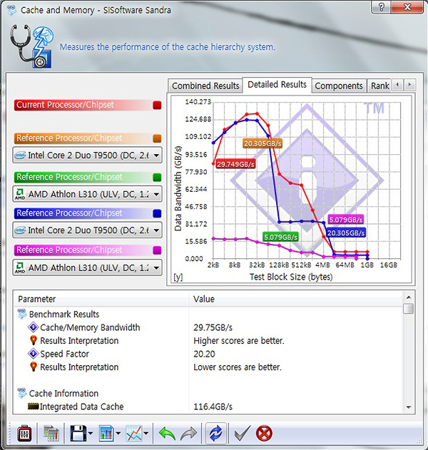428x450 pixels.
Task: Click the Parameter column header
Action: click(101, 299)
